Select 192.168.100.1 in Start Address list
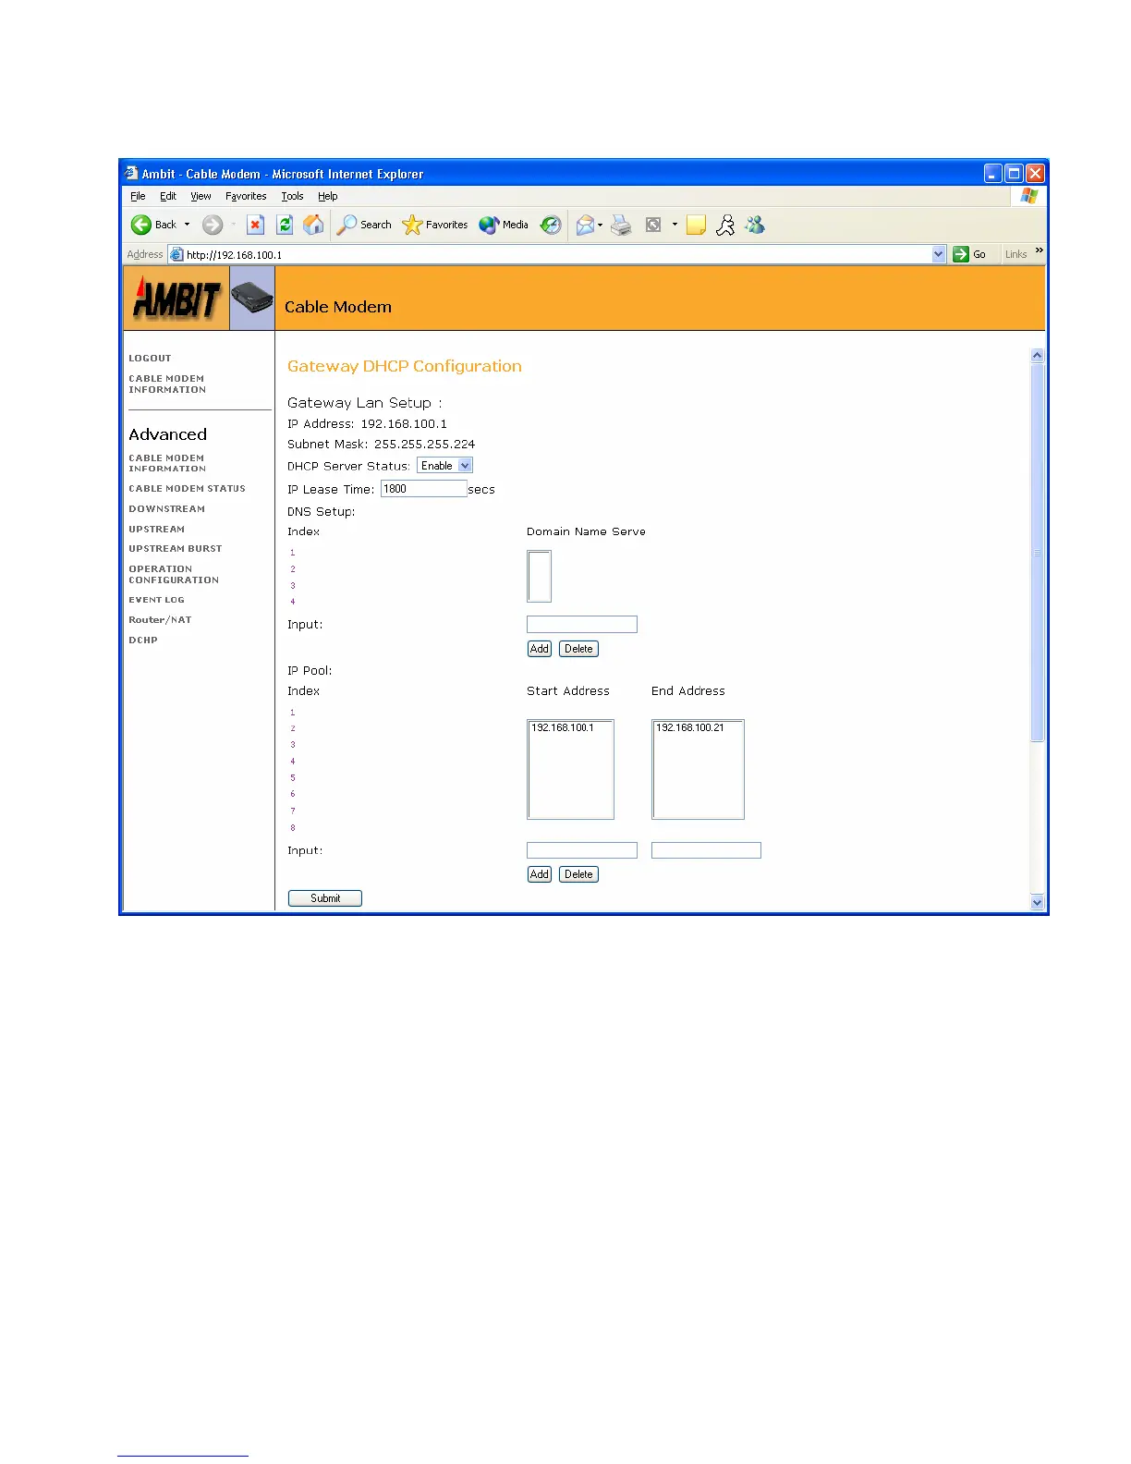Screen dimensions: 1131x1464 (563, 727)
